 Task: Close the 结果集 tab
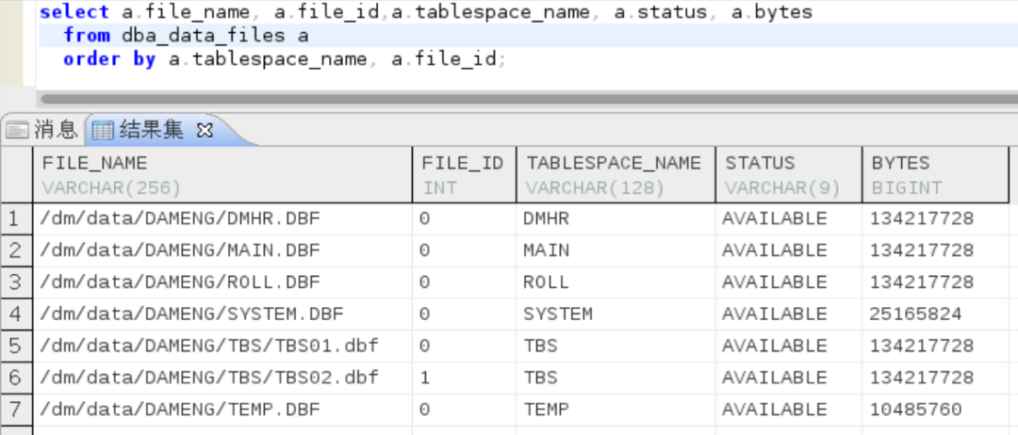click(x=205, y=130)
